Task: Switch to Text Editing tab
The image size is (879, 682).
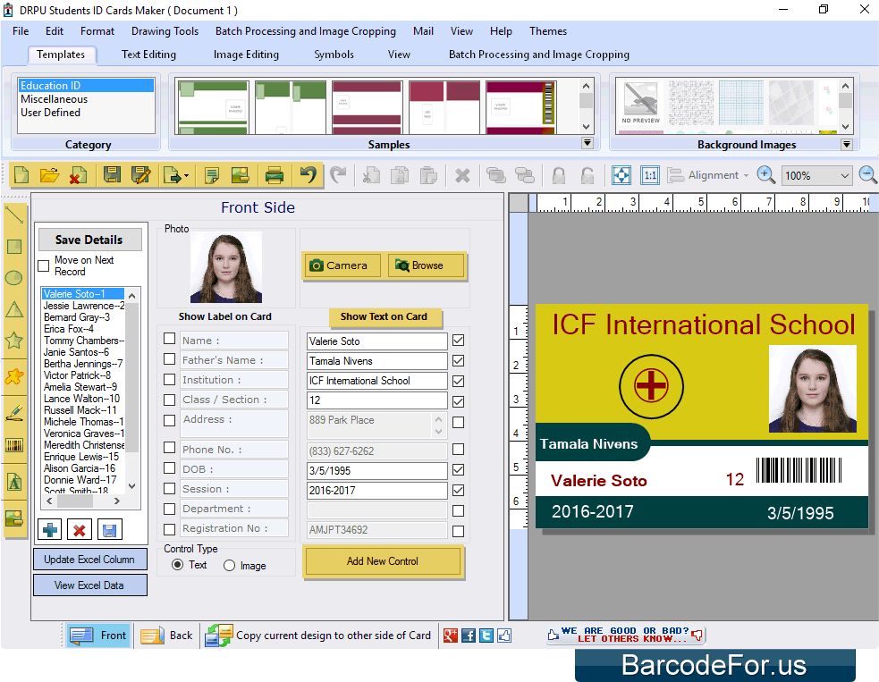Action: click(x=148, y=55)
